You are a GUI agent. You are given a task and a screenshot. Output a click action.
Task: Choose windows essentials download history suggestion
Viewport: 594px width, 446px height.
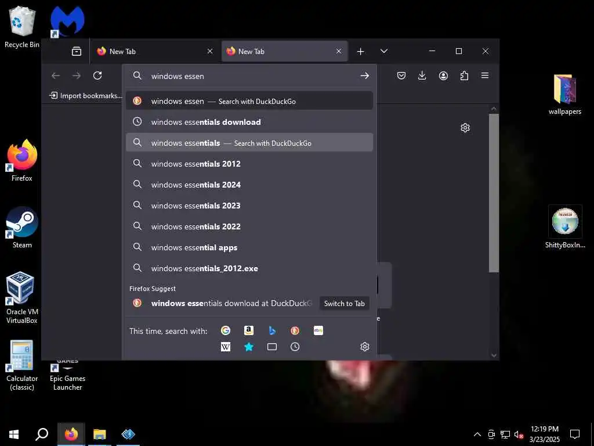pos(249,122)
